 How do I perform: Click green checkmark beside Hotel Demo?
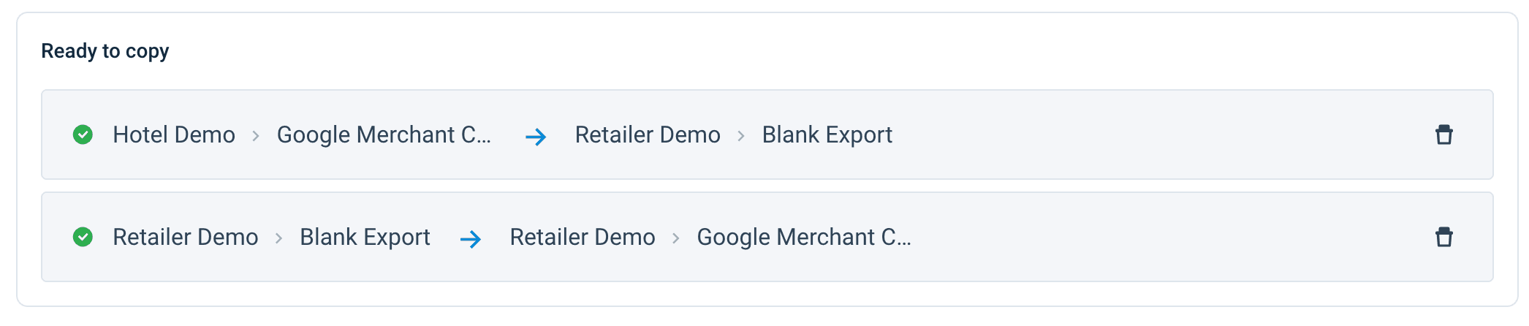pyautogui.click(x=83, y=134)
